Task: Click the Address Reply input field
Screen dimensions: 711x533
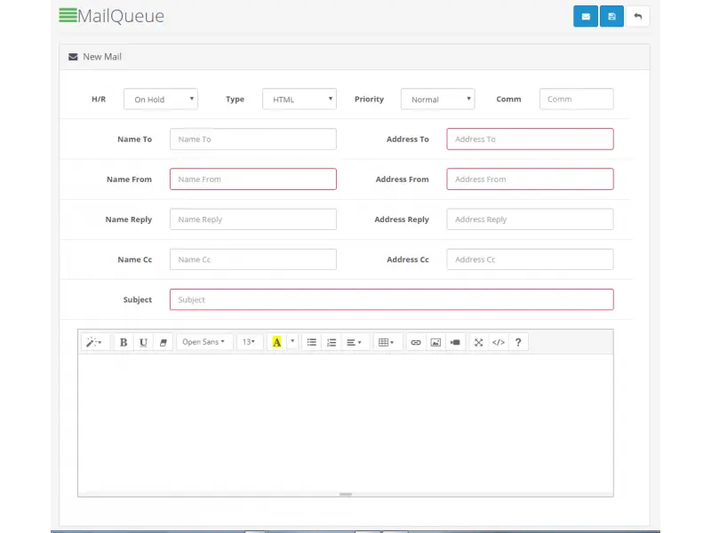Action: pos(530,219)
